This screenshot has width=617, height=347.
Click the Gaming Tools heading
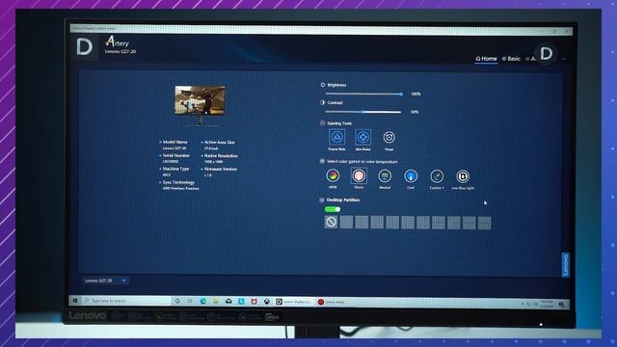339,123
